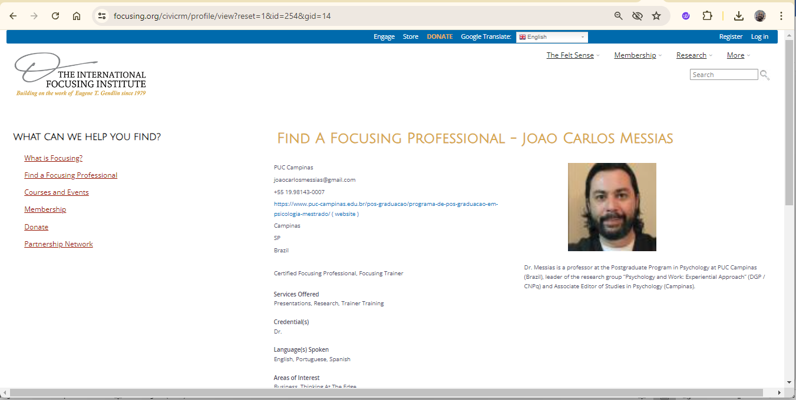The image size is (796, 400).
Task: Open Store in the top bar
Action: click(x=411, y=36)
